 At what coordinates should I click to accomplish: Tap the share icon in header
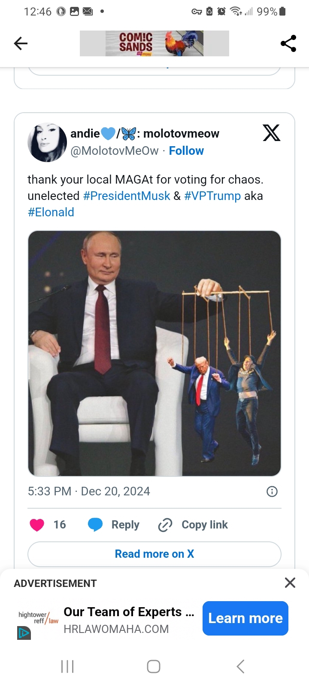click(288, 43)
